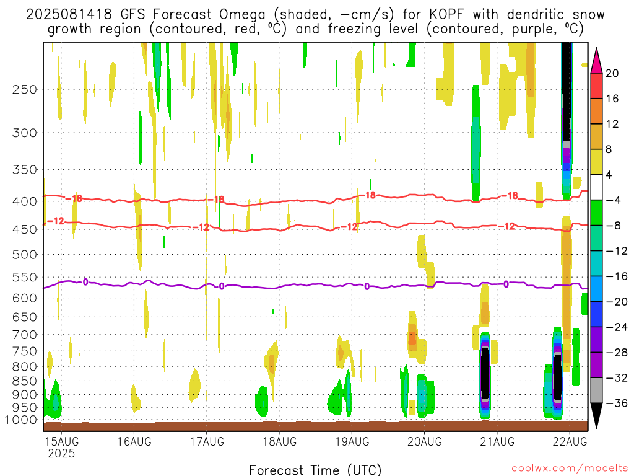This screenshot has width=634, height=476.
Task: Click the 650 pressure level label
Action: (25, 317)
